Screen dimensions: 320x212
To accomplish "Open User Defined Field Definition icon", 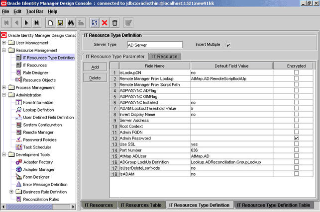I will point(18,117).
